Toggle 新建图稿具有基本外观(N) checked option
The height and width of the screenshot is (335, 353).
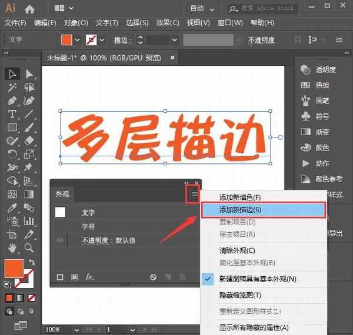coord(257,279)
